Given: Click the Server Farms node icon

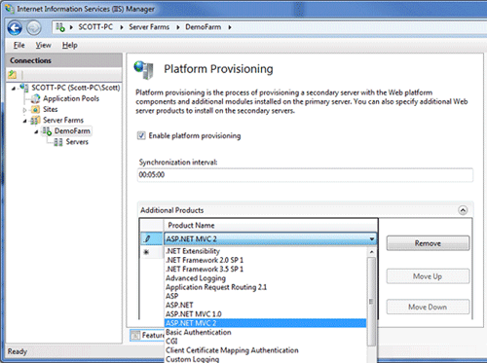Looking at the screenshot, I should tap(35, 121).
